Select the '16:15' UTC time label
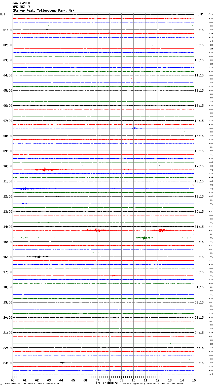 click(x=199, y=151)
